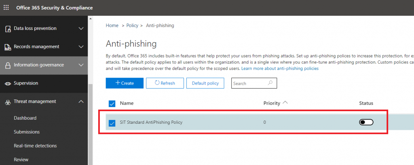Click the sidebar scroll up arrow

pyautogui.click(x=91, y=19)
